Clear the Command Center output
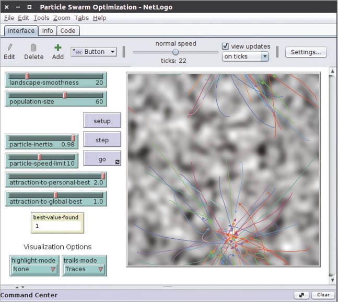 coord(323,295)
